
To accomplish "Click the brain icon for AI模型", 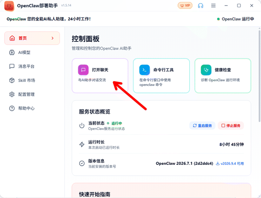I will [x=12, y=52].
